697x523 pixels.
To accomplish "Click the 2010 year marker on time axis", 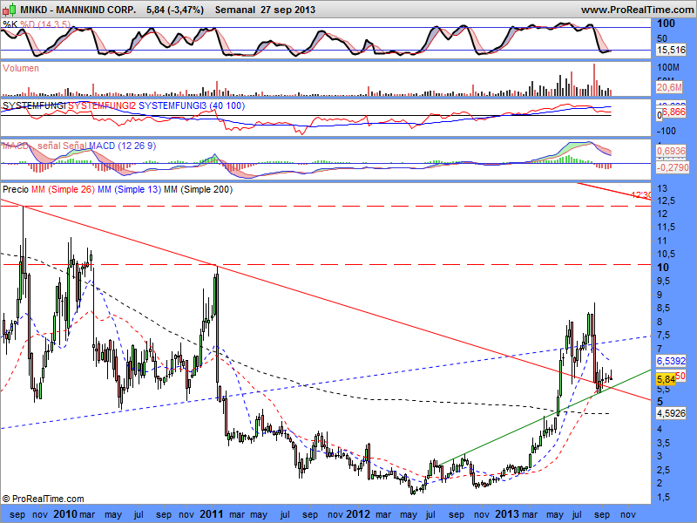I will point(64,514).
